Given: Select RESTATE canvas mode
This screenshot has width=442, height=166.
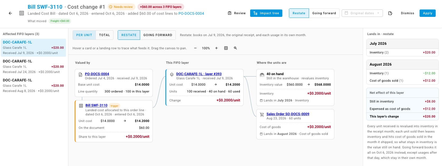Looking at the screenshot, I should [129, 35].
